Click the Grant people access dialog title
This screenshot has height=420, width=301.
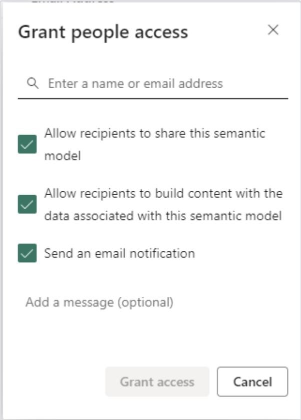(x=103, y=32)
